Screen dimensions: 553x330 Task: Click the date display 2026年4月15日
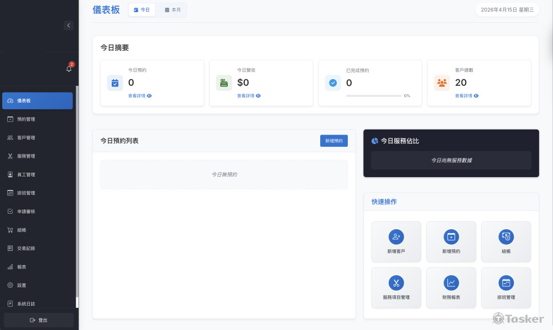click(x=507, y=10)
